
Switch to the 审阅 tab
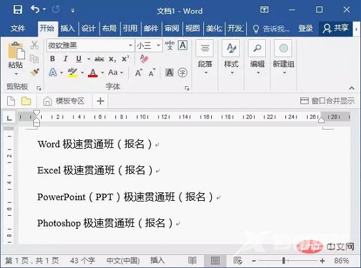[172, 28]
